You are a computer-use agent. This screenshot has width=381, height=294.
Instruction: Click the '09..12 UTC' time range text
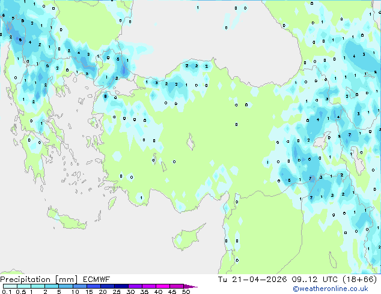tap(315, 280)
